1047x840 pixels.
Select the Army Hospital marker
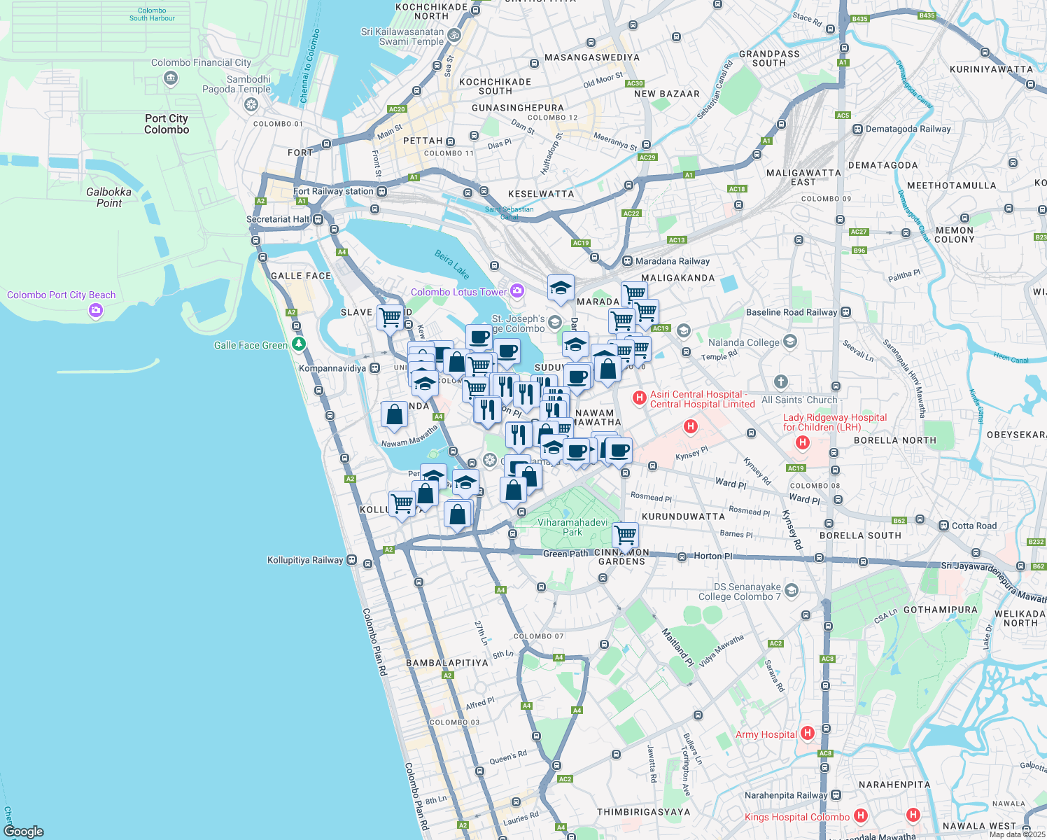pyautogui.click(x=807, y=733)
